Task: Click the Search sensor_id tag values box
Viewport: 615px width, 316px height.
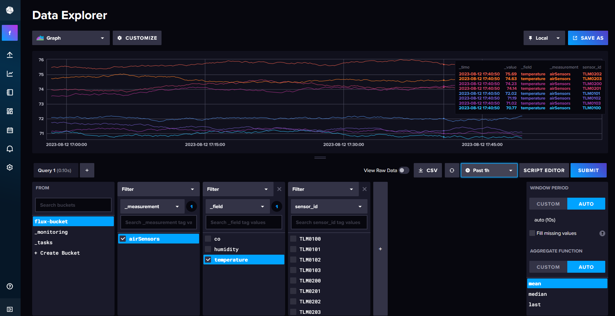Action: click(329, 222)
